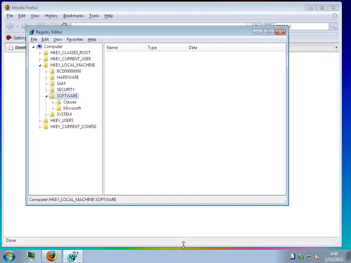Sort by Type column header
The image size is (351, 263).
(166, 48)
